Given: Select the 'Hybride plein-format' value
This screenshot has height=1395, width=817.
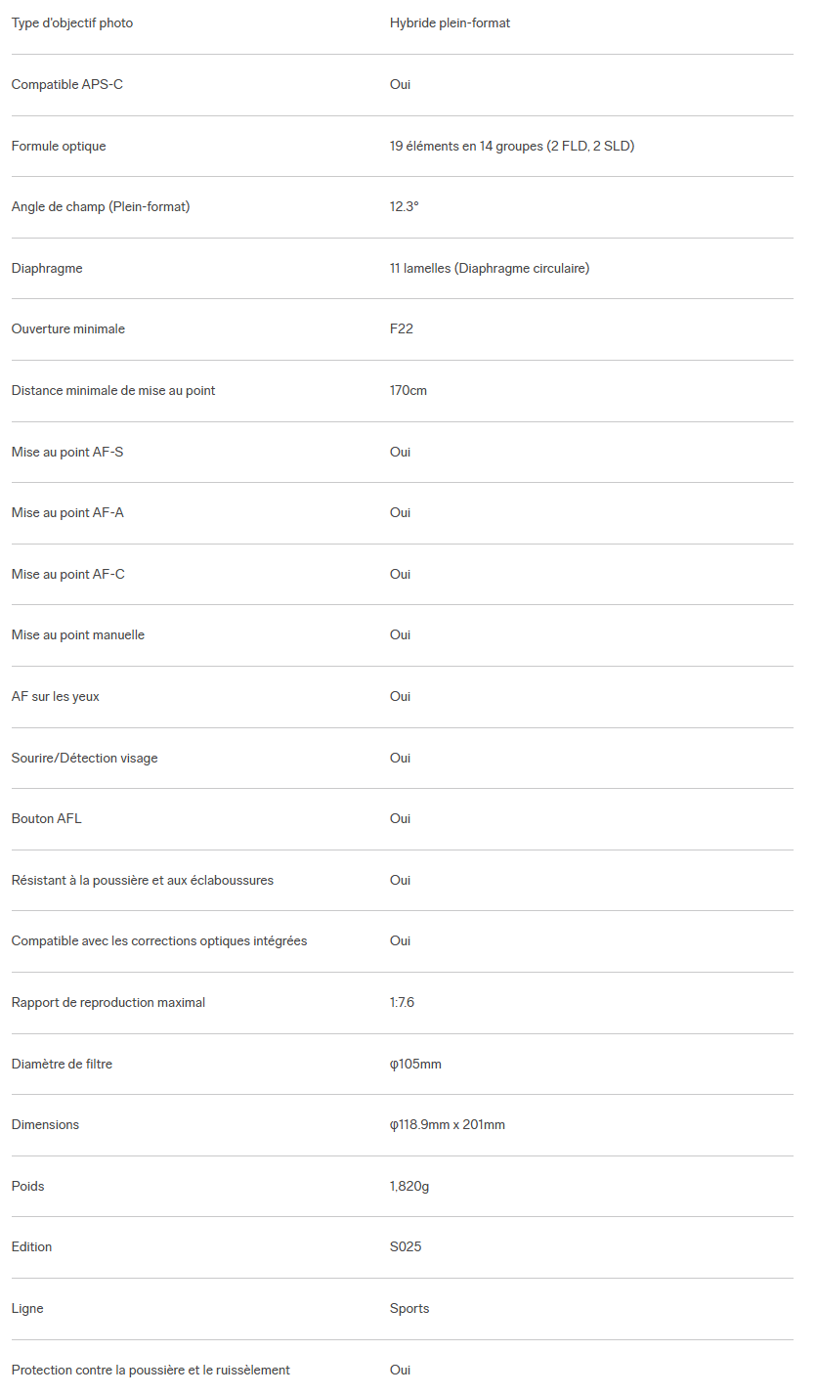Looking at the screenshot, I should [450, 22].
